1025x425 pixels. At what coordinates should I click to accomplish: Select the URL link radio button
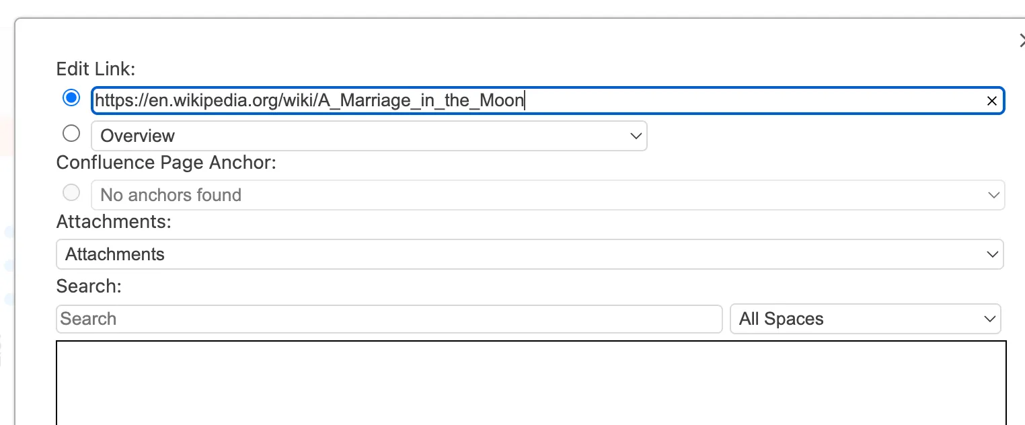pyautogui.click(x=71, y=98)
